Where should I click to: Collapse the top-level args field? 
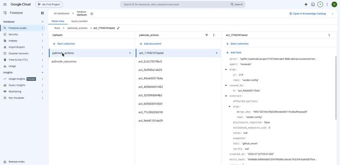226,69
